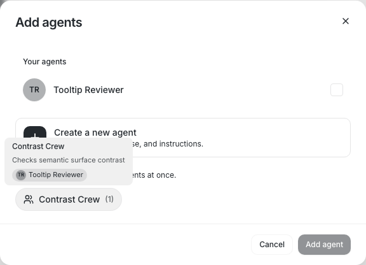Click the 'Create a new agent' heading text

pyautogui.click(x=95, y=132)
